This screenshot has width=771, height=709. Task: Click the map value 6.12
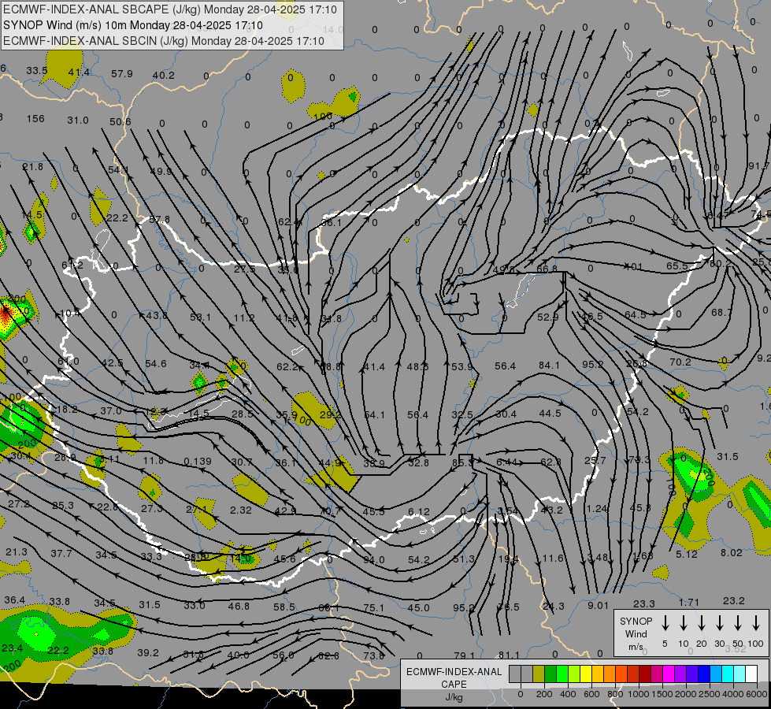coord(419,512)
